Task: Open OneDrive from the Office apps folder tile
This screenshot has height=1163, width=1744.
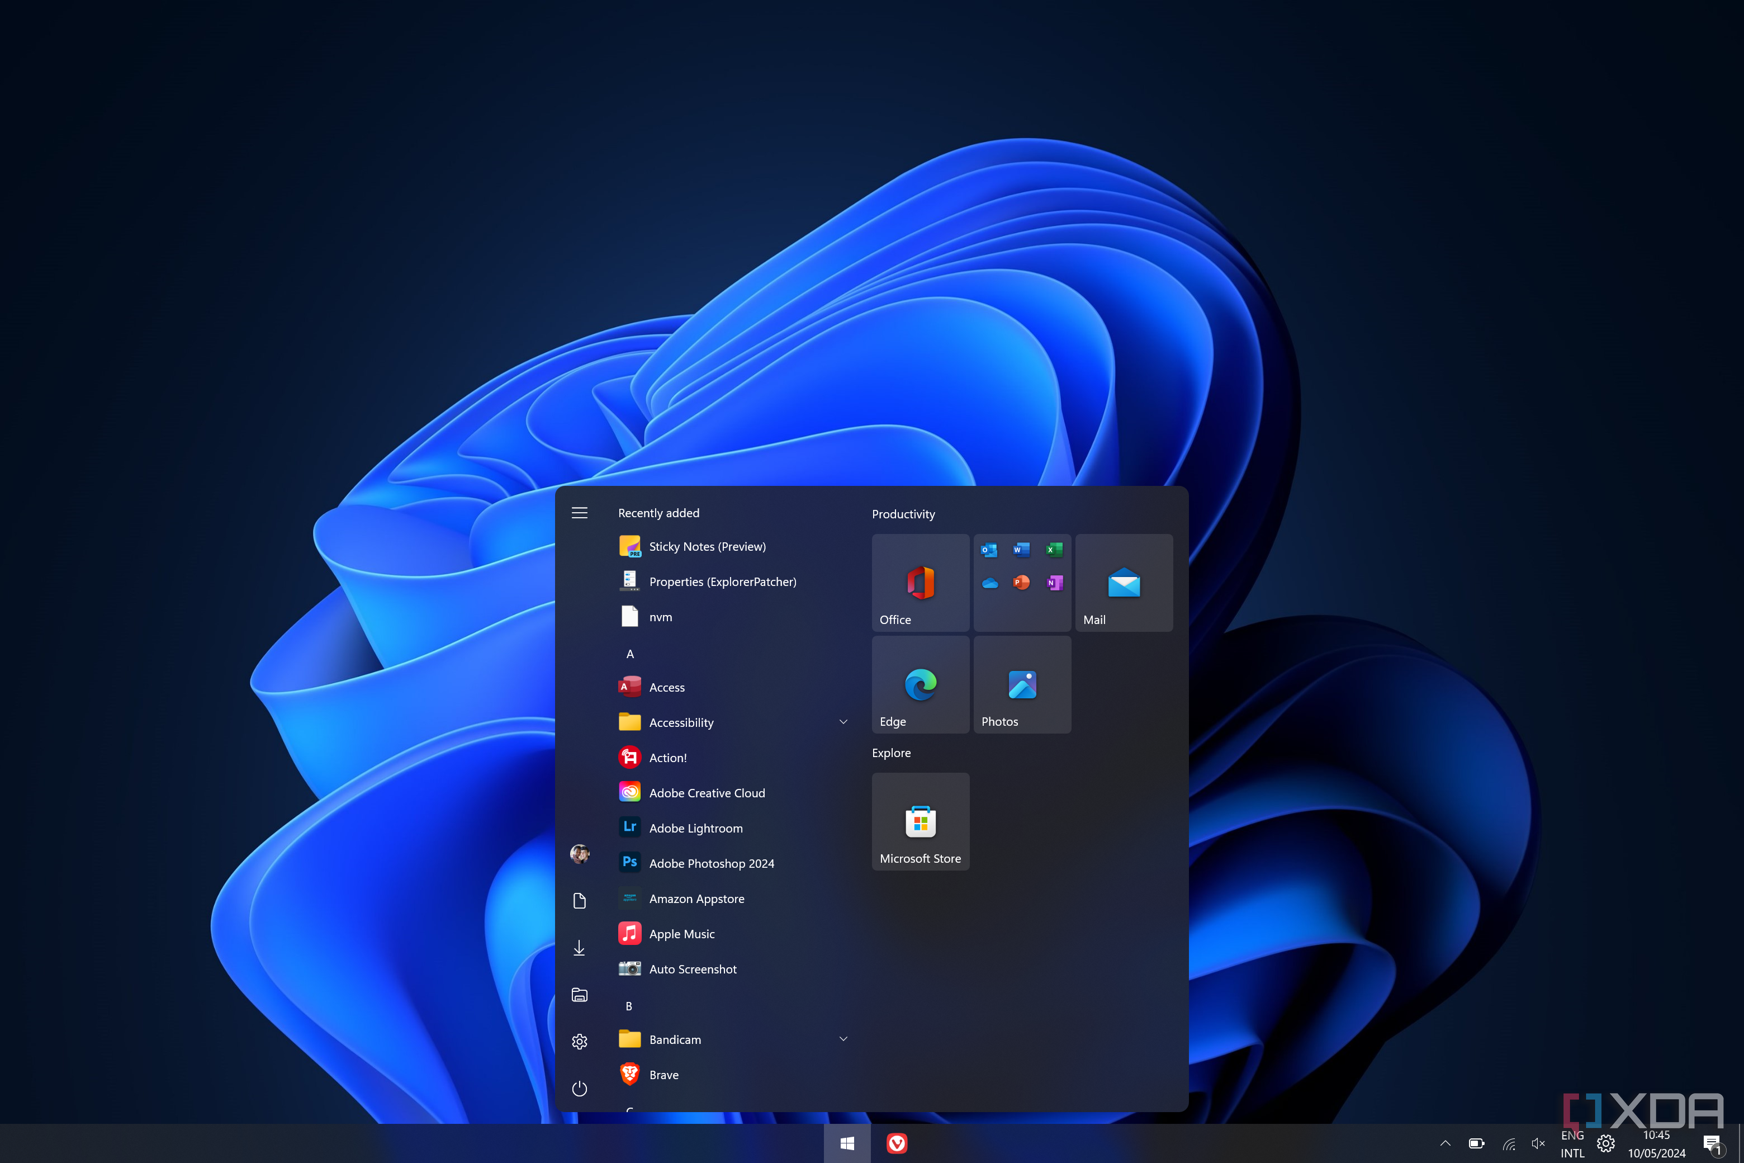Action: [x=989, y=583]
